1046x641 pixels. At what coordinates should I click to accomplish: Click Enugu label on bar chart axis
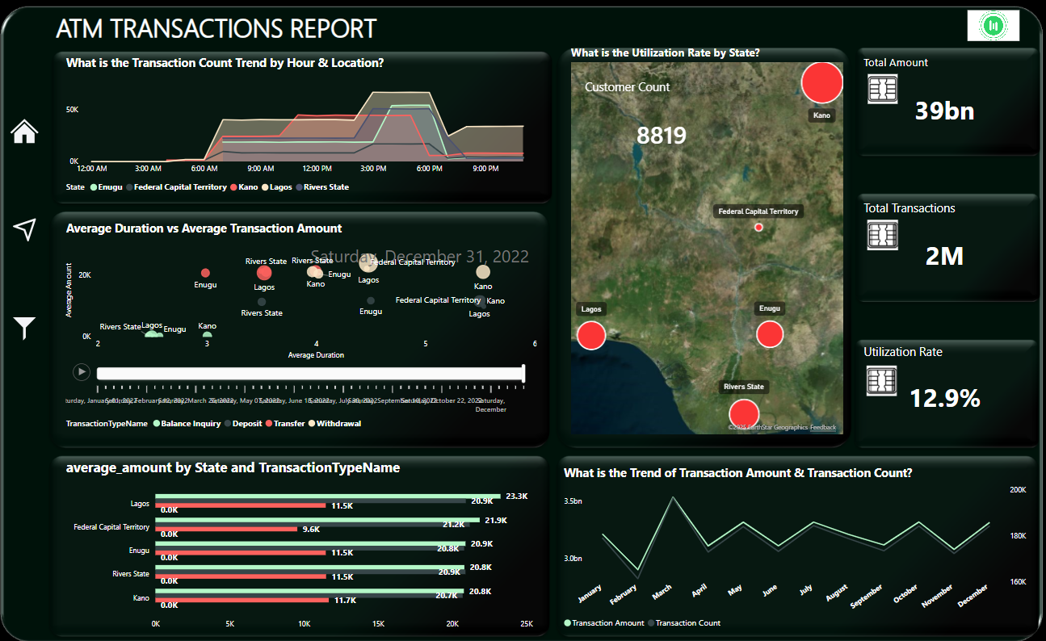(140, 551)
